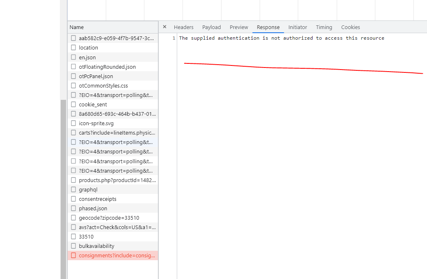Select the aab582c9-e059 request row
The image size is (427, 279).
pyautogui.click(x=113, y=38)
